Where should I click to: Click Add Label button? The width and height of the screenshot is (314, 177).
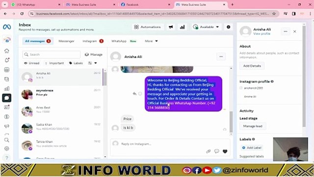point(252,147)
